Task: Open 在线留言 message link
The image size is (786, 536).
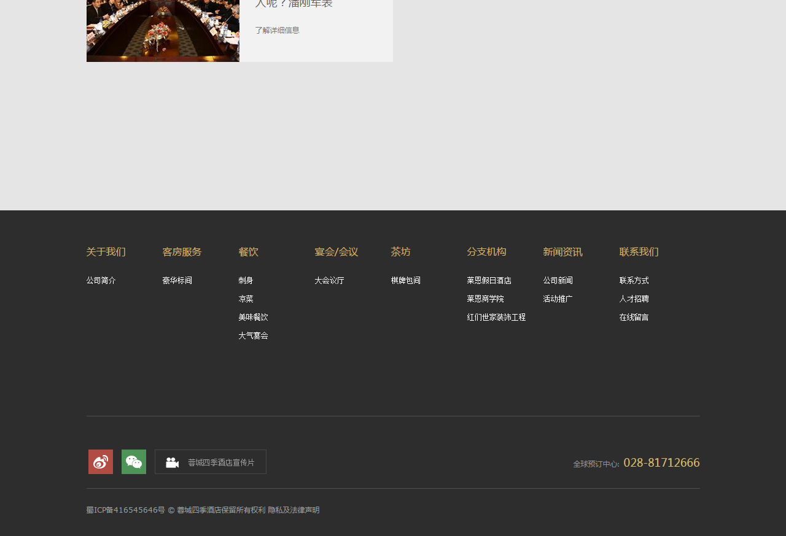Action: (634, 317)
